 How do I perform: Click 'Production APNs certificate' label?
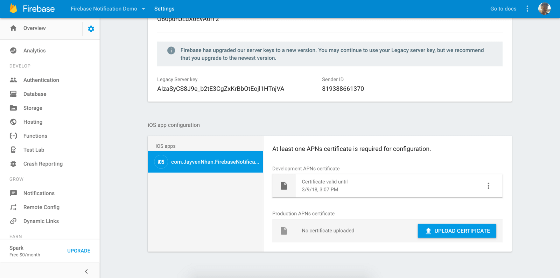(303, 213)
